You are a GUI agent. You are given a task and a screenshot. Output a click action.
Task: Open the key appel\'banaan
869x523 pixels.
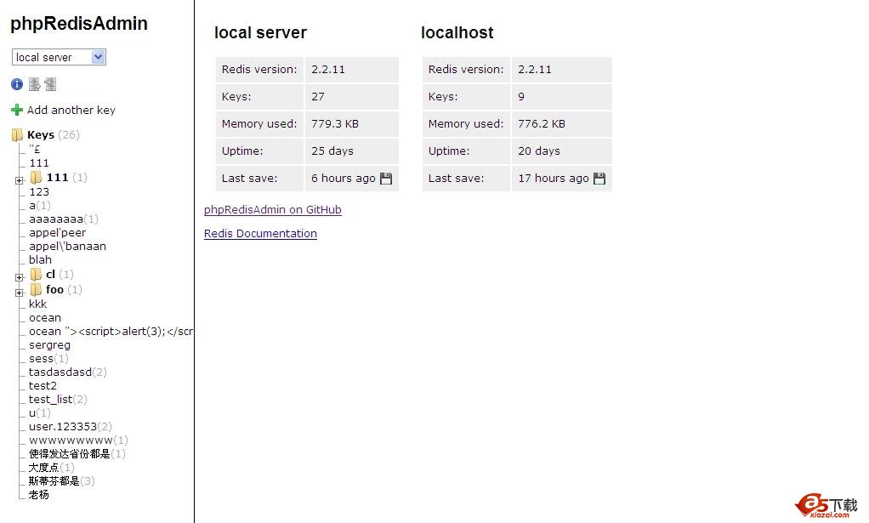point(68,246)
